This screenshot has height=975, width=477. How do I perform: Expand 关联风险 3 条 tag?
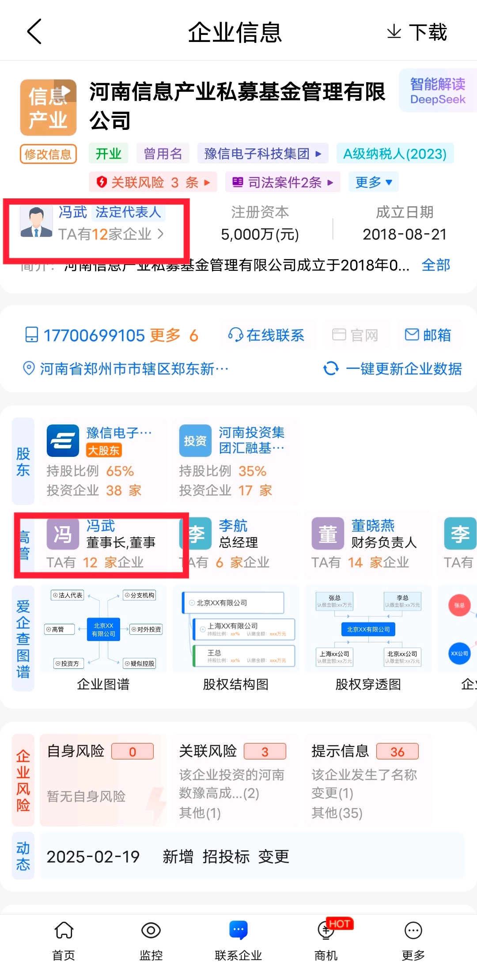tap(153, 182)
